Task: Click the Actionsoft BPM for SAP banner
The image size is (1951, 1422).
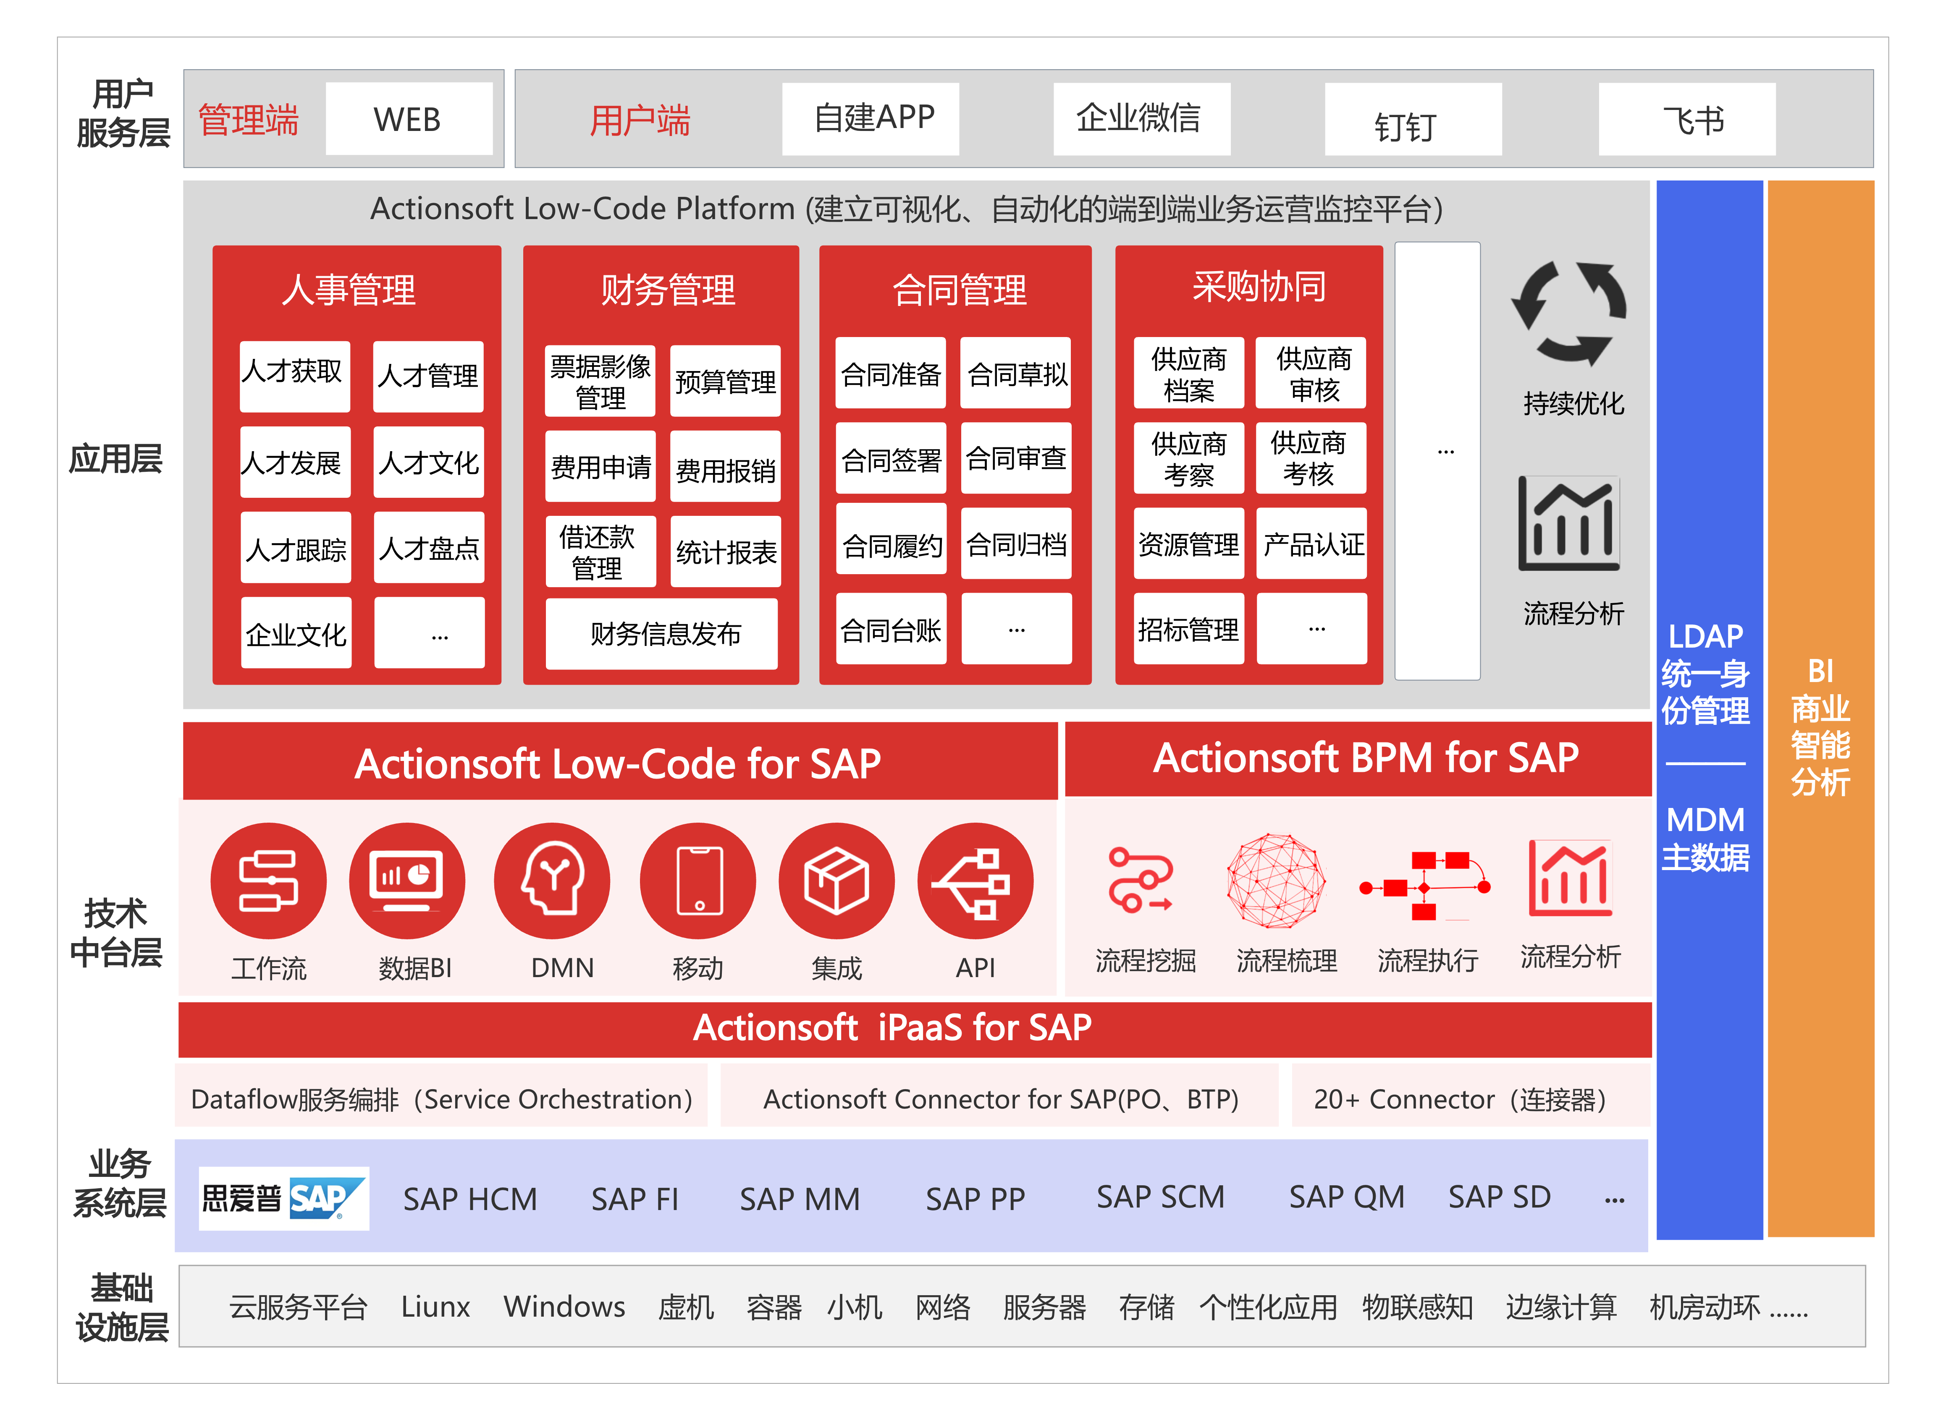Action: [1358, 759]
